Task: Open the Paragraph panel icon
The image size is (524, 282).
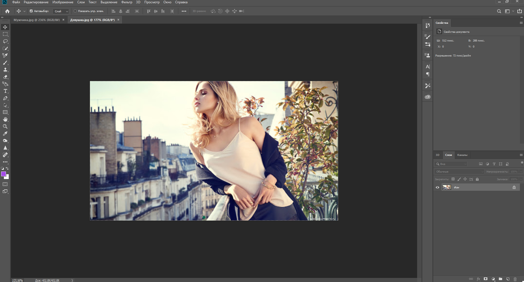Action: pyautogui.click(x=427, y=75)
